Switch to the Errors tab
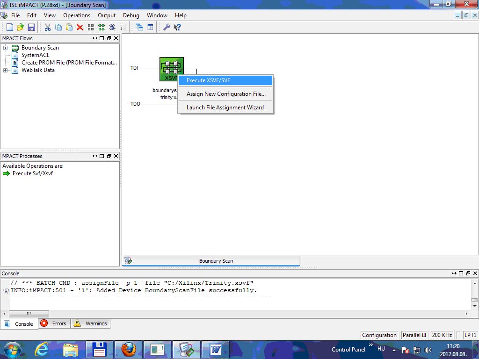 (54, 323)
